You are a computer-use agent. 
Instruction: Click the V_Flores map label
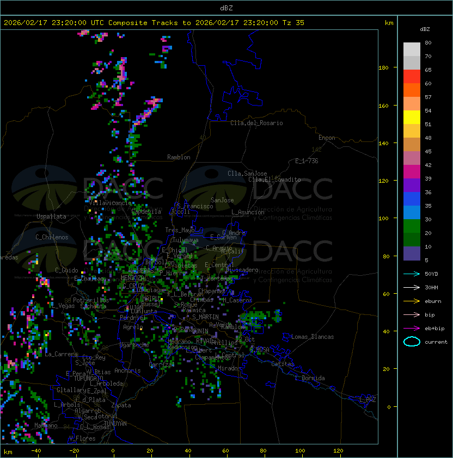click(x=82, y=438)
